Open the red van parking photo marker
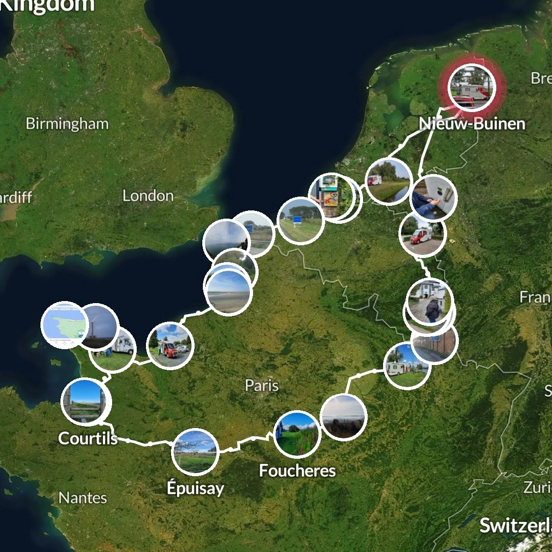Image resolution: width=552 pixels, height=552 pixels. click(x=423, y=234)
